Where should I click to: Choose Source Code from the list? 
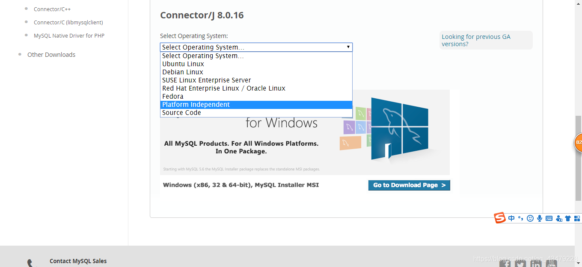[256, 113]
